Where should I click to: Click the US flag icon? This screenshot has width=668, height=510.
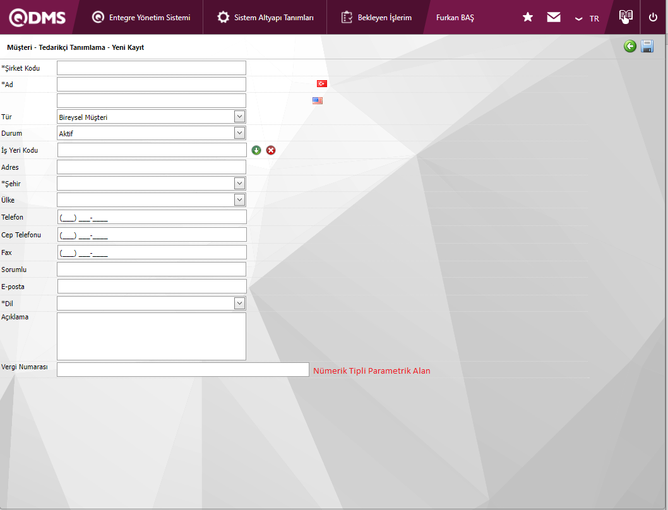click(x=318, y=100)
